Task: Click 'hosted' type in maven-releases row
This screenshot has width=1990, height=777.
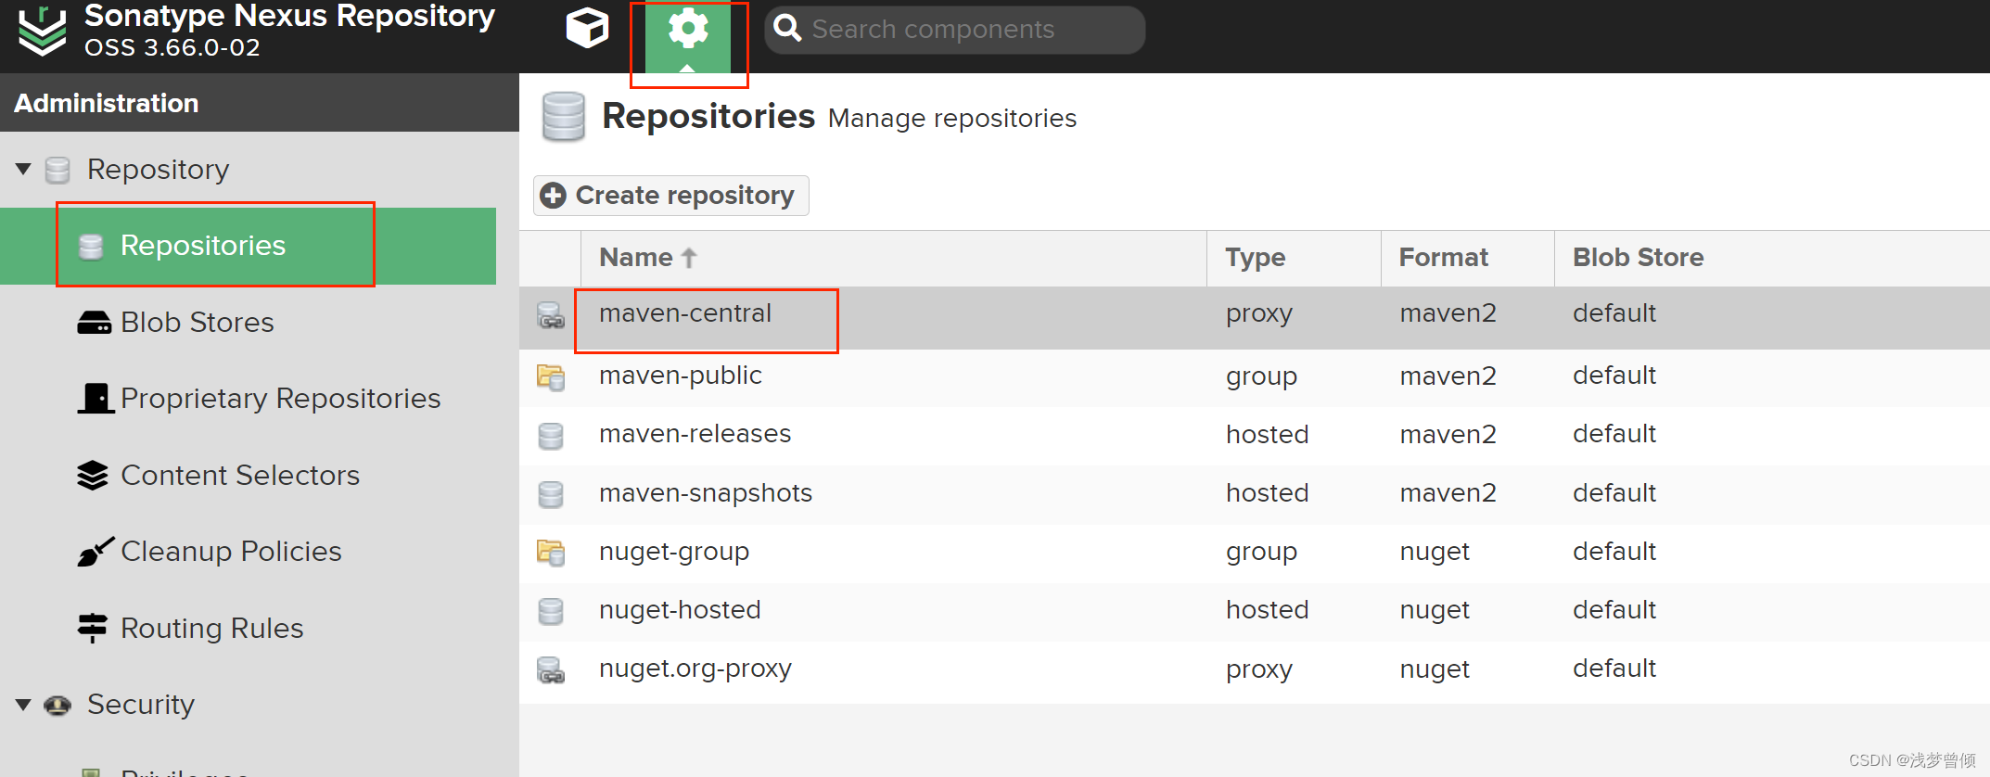Action: 1268,434
